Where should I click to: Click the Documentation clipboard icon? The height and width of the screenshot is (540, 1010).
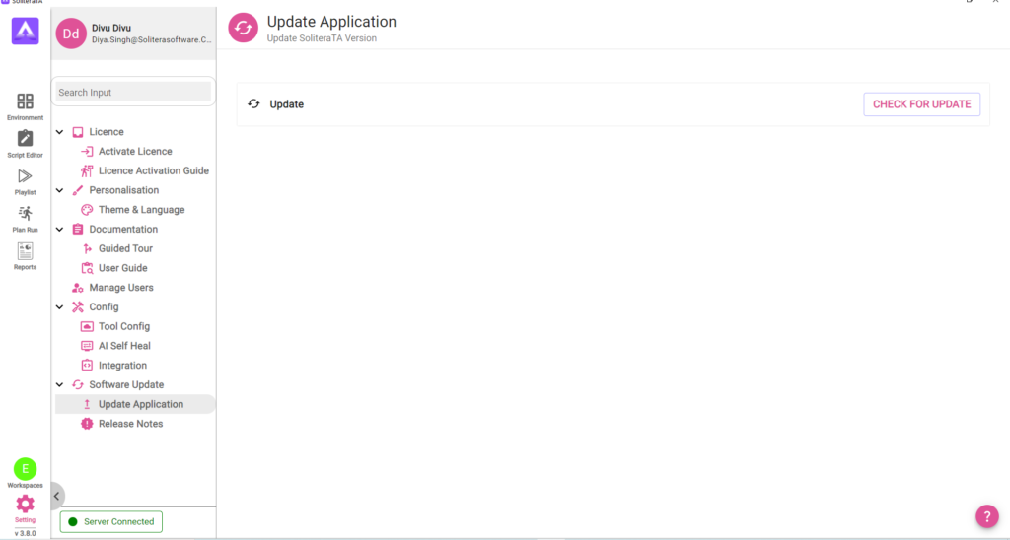click(x=78, y=230)
